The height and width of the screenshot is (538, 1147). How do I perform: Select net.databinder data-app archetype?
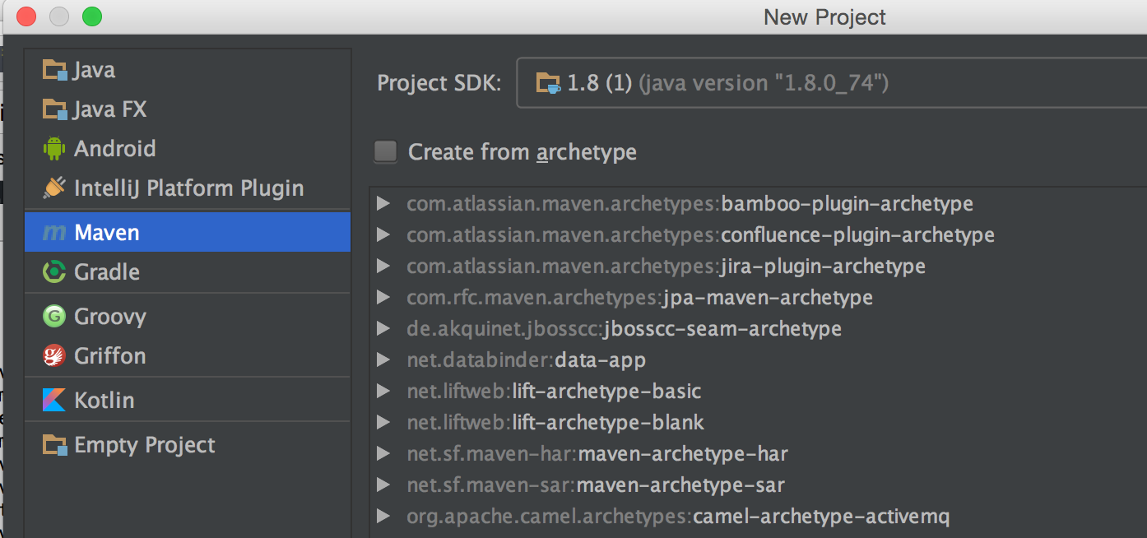pyautogui.click(x=526, y=360)
